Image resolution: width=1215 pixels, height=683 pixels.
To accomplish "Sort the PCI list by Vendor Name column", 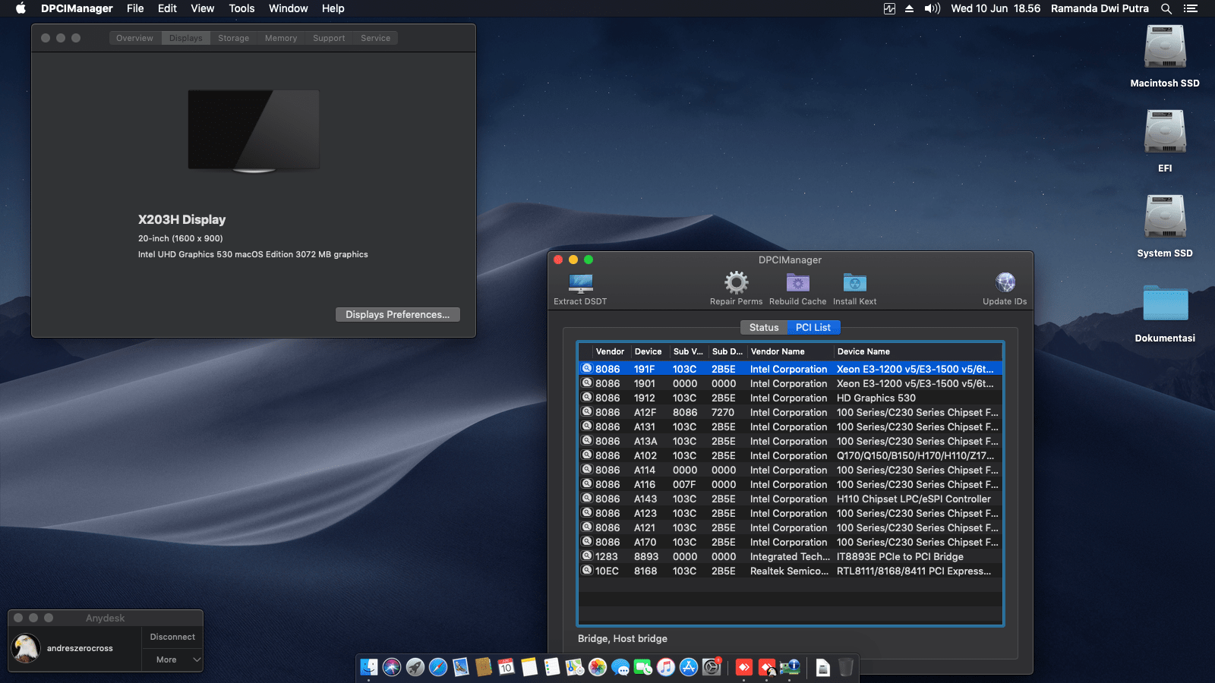I will pos(788,352).
